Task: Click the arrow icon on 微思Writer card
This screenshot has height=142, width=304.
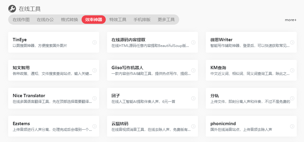Action: pyautogui.click(x=292, y=42)
